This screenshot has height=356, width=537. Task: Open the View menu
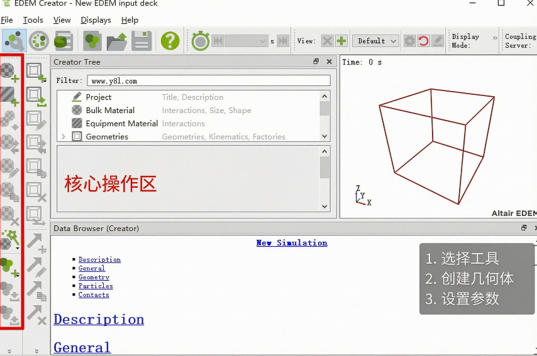click(62, 20)
